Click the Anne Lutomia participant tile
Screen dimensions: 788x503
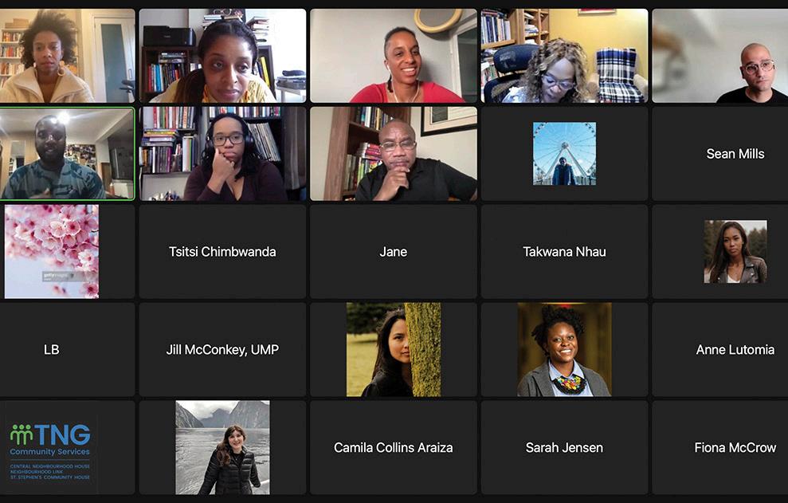click(x=719, y=350)
